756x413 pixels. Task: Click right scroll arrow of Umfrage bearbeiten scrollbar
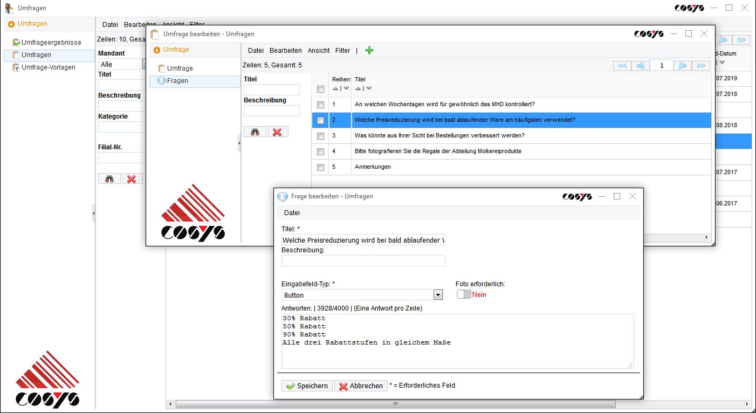click(707, 238)
